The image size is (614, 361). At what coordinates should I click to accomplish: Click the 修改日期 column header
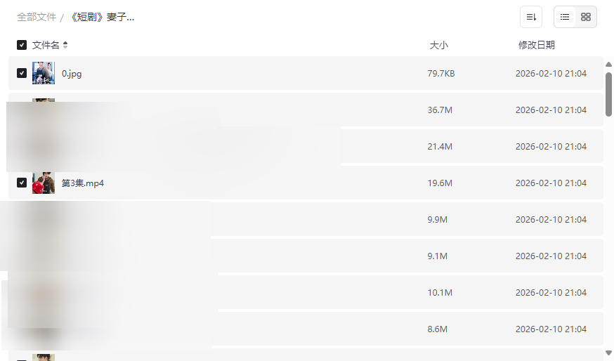tap(536, 45)
